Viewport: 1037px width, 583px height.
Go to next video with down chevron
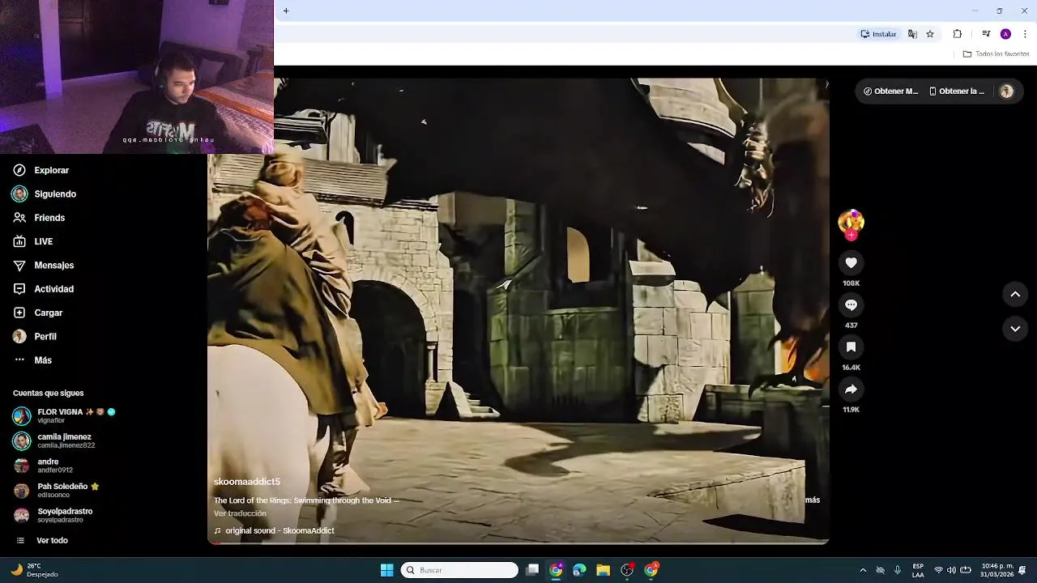[1015, 329]
